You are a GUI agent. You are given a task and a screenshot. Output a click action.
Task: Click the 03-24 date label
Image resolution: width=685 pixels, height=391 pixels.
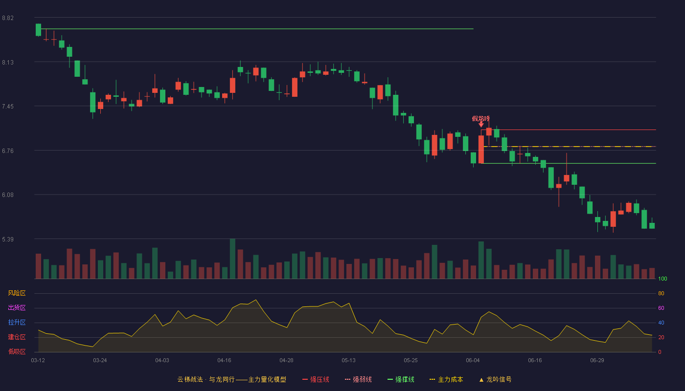(x=100, y=360)
